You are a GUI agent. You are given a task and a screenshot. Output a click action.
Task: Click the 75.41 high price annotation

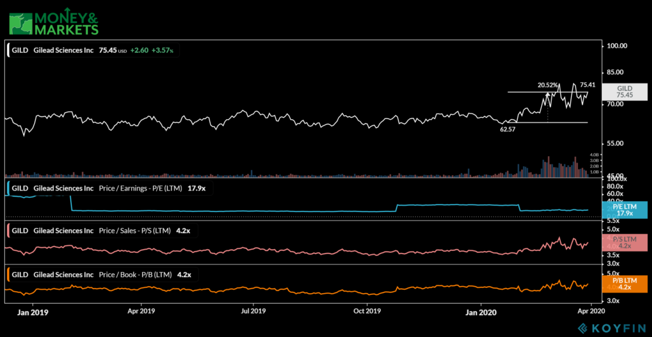(x=587, y=84)
